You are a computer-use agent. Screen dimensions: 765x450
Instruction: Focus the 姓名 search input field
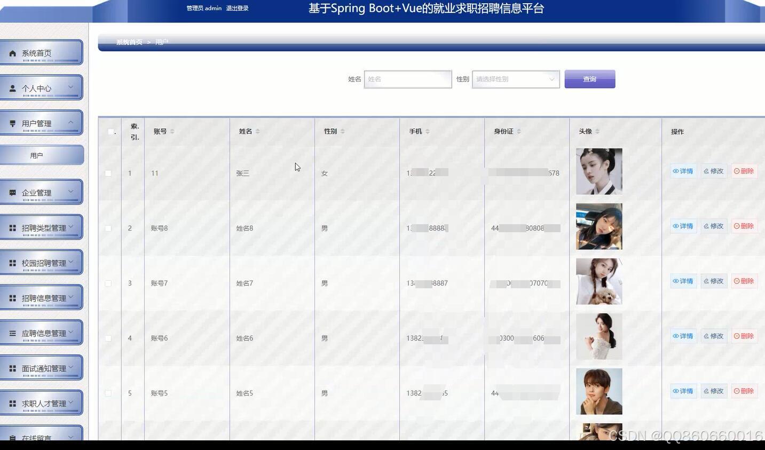(x=408, y=79)
